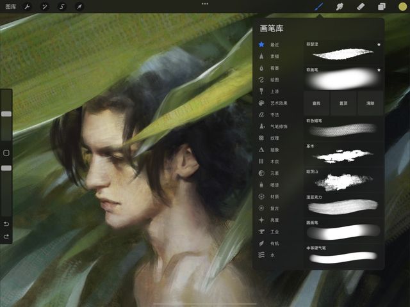
Task: Select the 软色蜡笔 soft pastel brush
Action: 343,129
